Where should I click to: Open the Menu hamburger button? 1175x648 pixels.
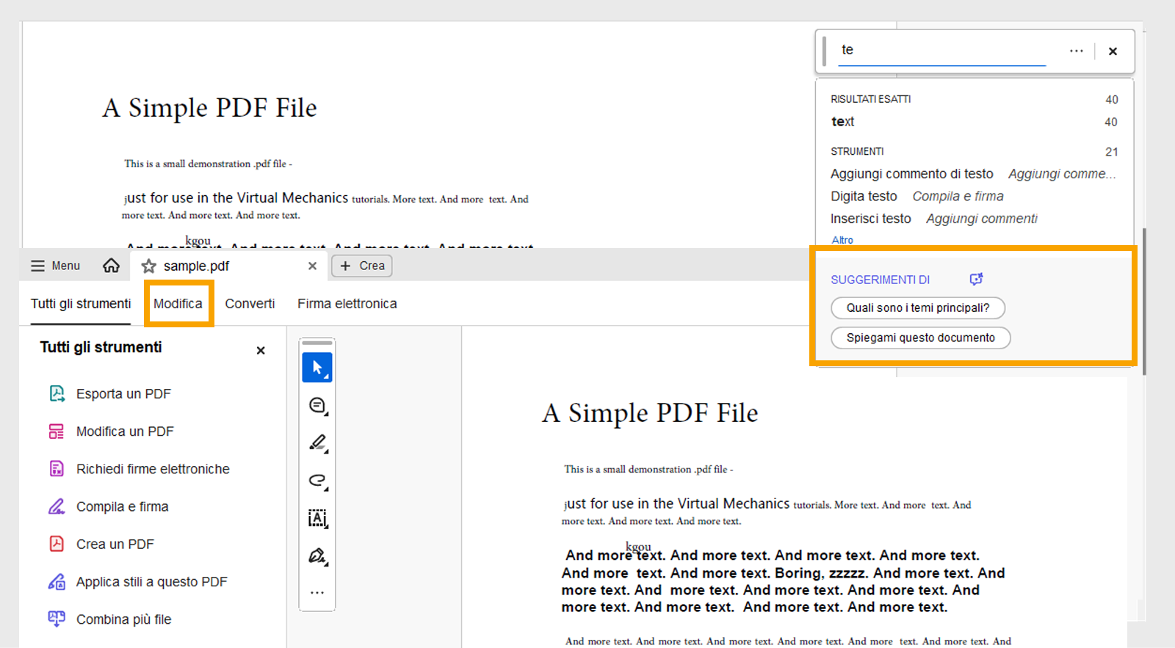pyautogui.click(x=55, y=266)
